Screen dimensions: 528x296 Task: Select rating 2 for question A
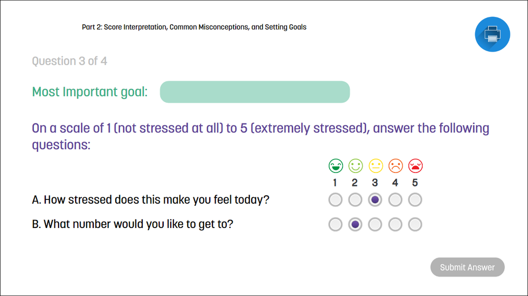pos(356,200)
